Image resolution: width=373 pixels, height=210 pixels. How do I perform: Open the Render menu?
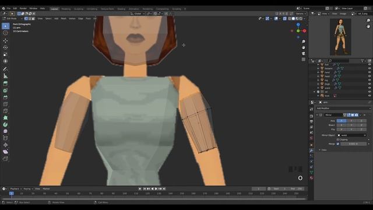tap(23, 8)
